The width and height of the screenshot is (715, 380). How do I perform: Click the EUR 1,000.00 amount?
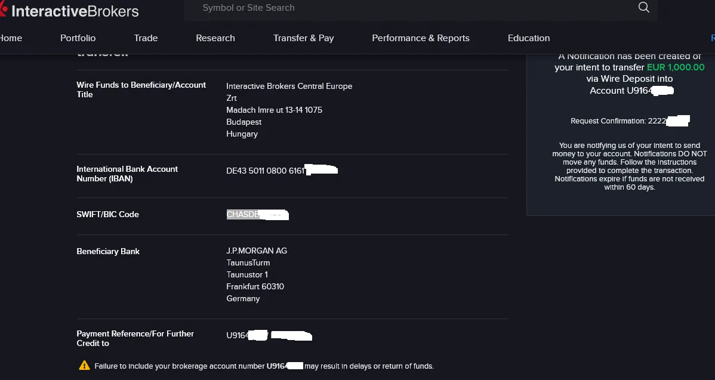[676, 67]
